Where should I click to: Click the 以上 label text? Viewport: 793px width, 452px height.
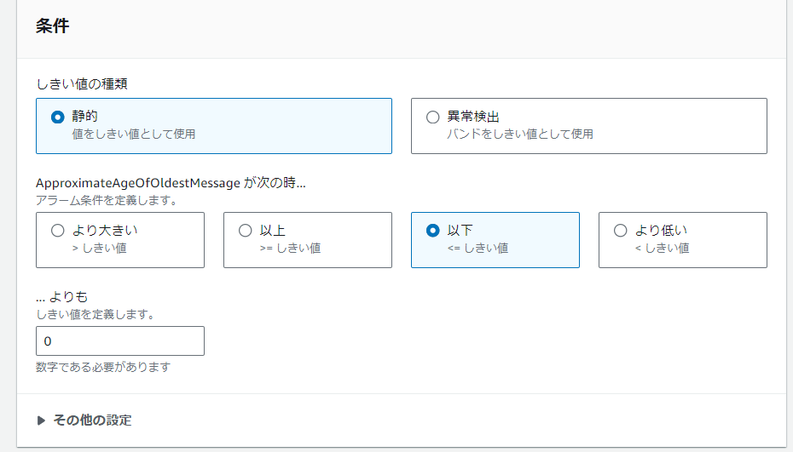coord(273,231)
